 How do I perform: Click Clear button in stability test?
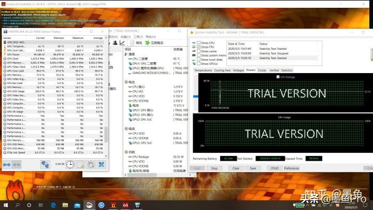coord(236,169)
